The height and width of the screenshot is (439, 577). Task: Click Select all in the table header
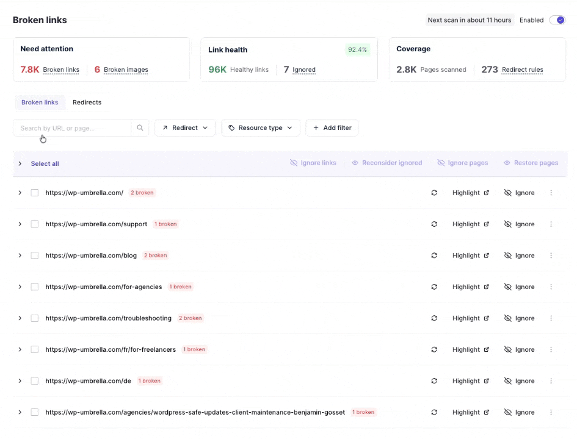[45, 164]
